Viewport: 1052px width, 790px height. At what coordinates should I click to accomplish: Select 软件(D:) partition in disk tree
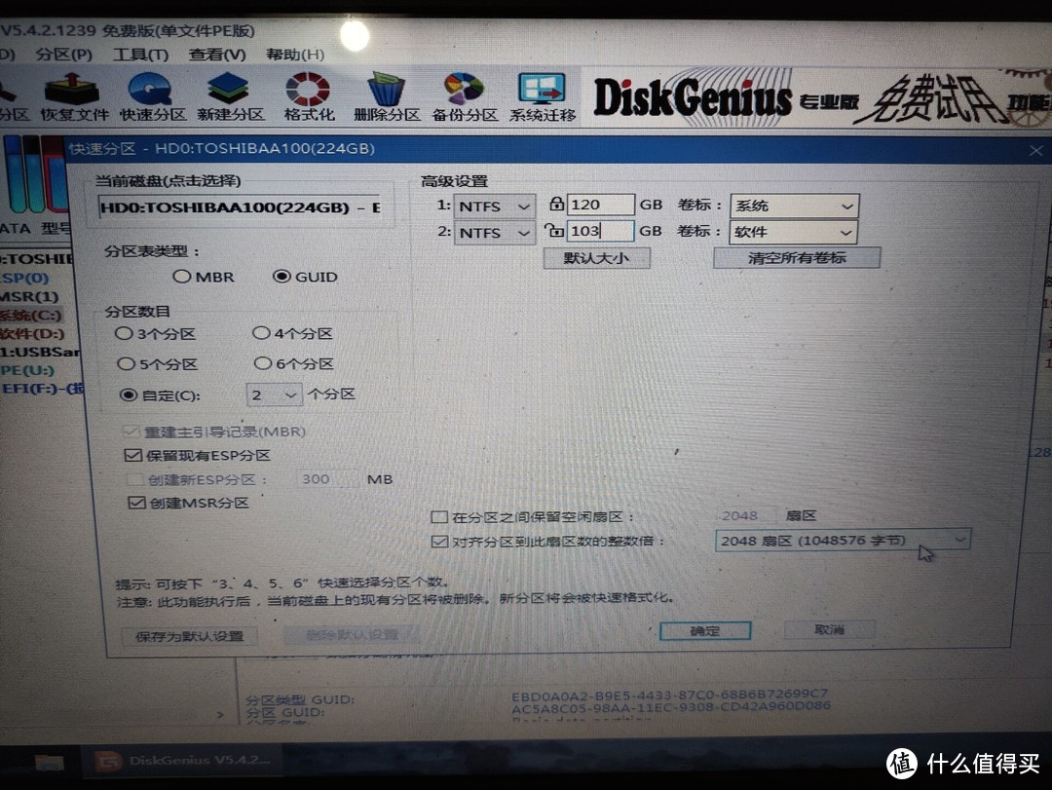click(32, 333)
